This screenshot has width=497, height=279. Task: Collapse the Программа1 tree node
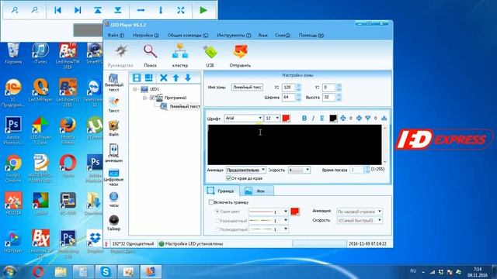click(144, 98)
